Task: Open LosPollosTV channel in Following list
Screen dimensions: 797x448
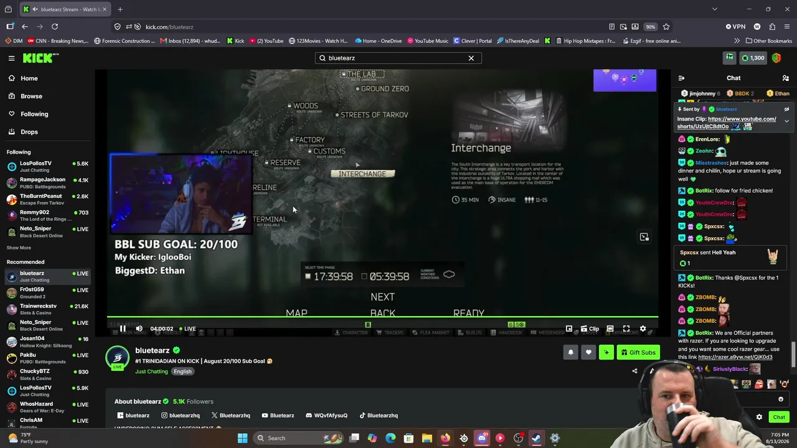Action: pyautogui.click(x=47, y=167)
